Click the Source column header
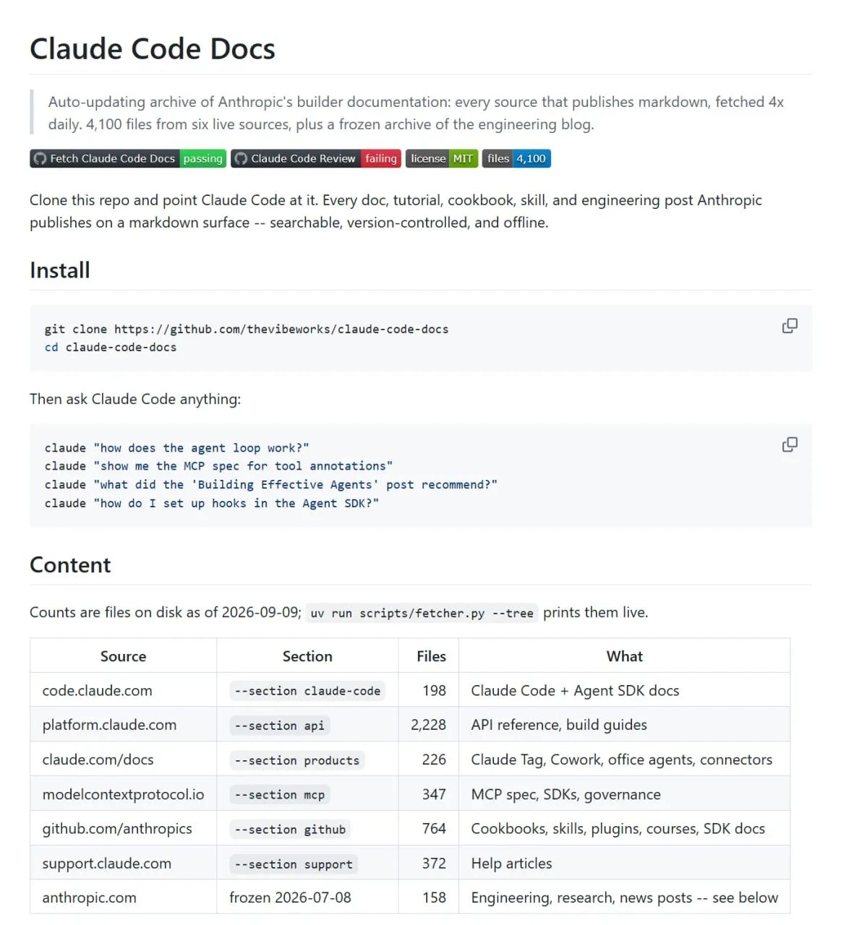The height and width of the screenshot is (925, 841). (123, 656)
